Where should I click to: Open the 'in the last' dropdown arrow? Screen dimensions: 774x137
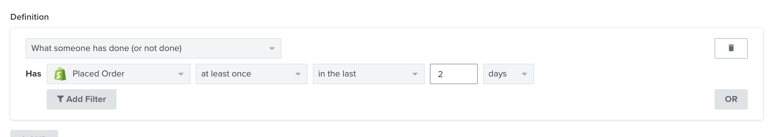point(415,74)
